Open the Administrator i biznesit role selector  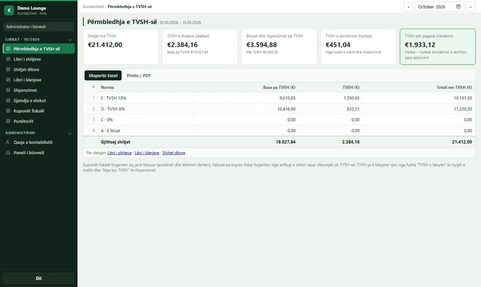coord(39,27)
